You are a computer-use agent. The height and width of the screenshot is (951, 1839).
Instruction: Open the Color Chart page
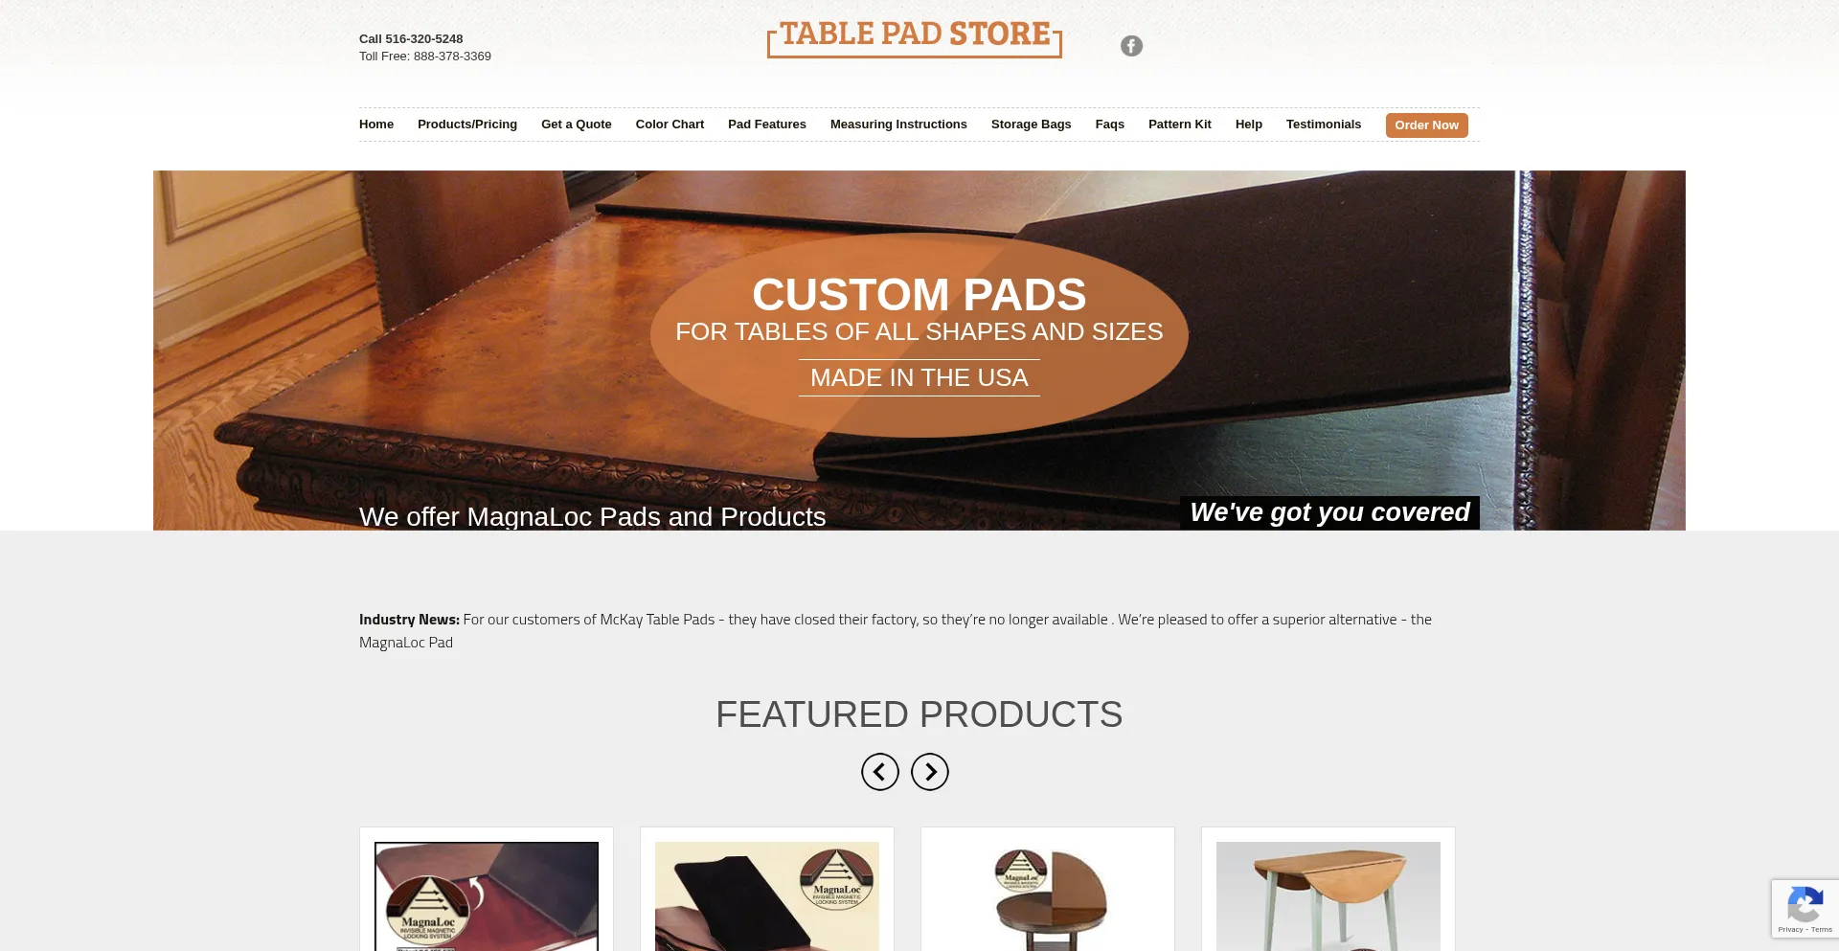(670, 125)
